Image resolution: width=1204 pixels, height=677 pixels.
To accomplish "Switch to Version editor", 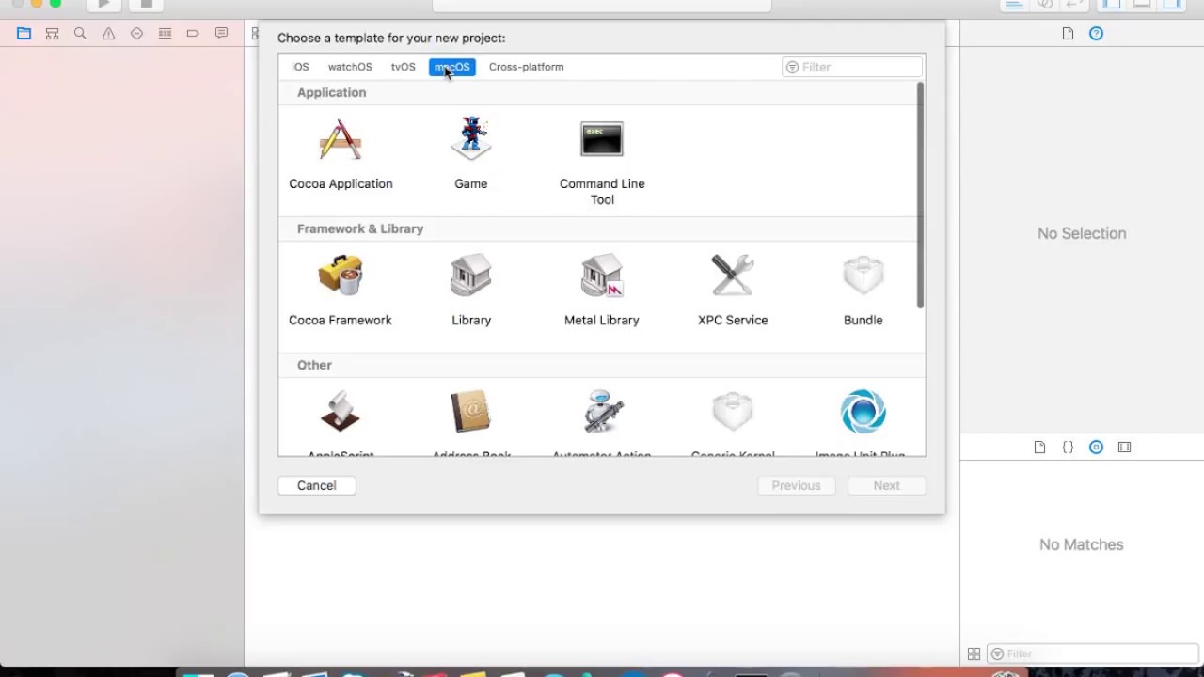I will pyautogui.click(x=1074, y=4).
